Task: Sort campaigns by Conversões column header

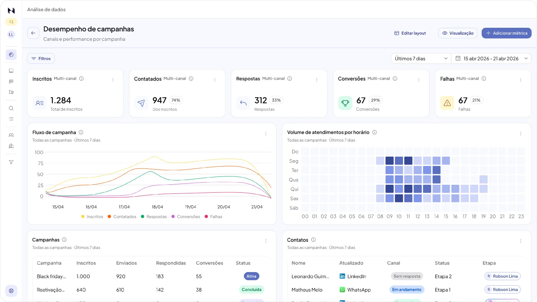Action: (210, 263)
